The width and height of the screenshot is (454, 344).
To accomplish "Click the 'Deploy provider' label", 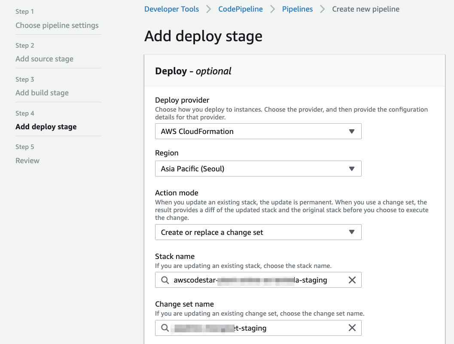I will tap(182, 100).
